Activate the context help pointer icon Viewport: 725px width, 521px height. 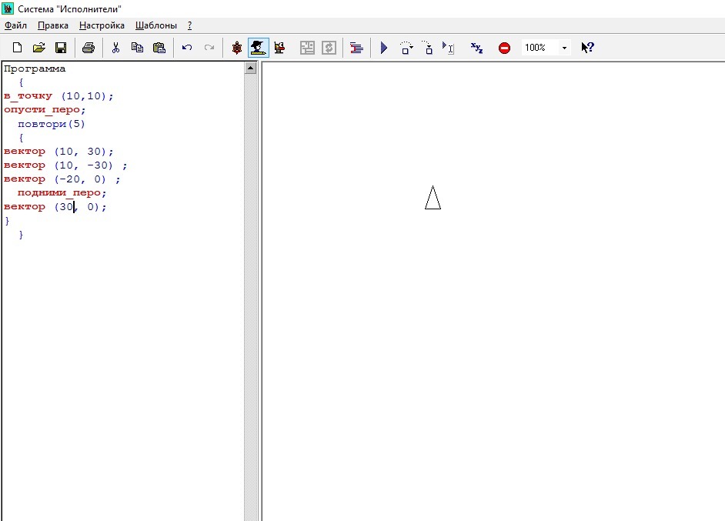(x=588, y=48)
